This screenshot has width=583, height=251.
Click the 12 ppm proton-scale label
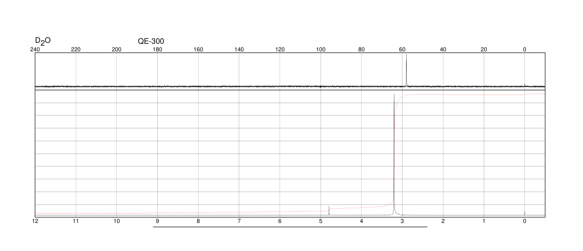[x=35, y=222]
